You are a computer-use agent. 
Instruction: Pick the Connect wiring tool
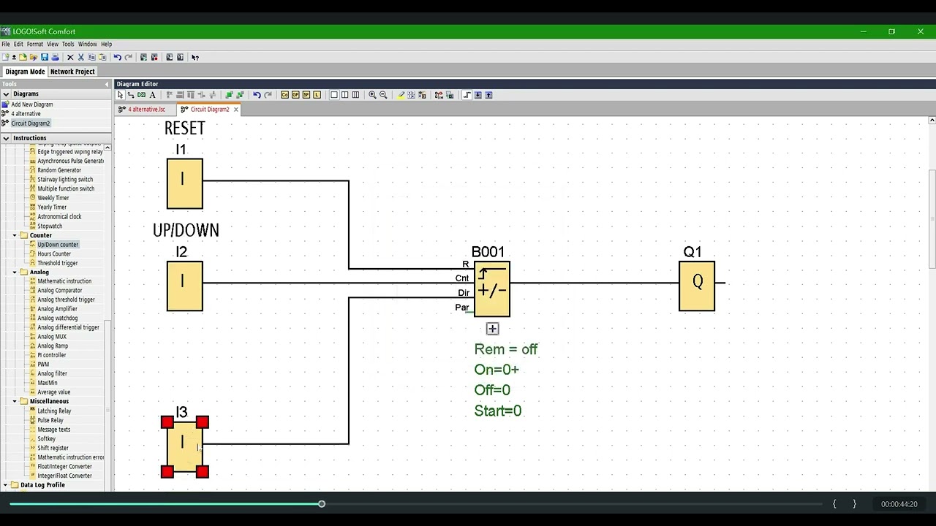(x=131, y=95)
